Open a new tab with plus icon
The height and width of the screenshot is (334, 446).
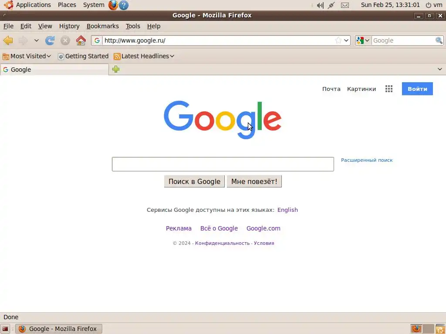pyautogui.click(x=116, y=69)
